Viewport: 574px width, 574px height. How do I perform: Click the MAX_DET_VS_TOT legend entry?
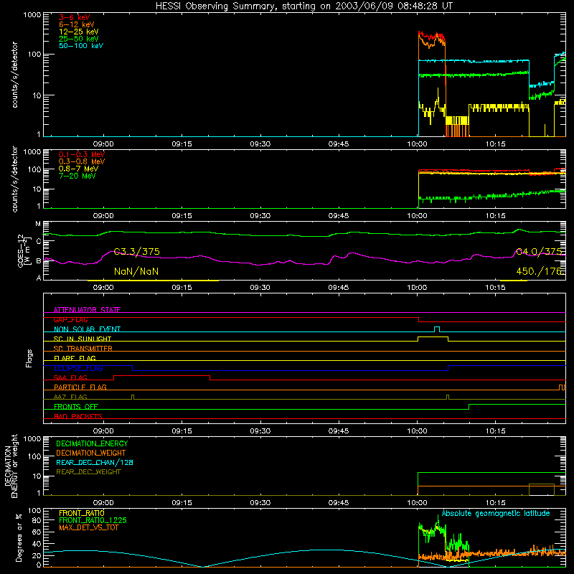(x=88, y=527)
